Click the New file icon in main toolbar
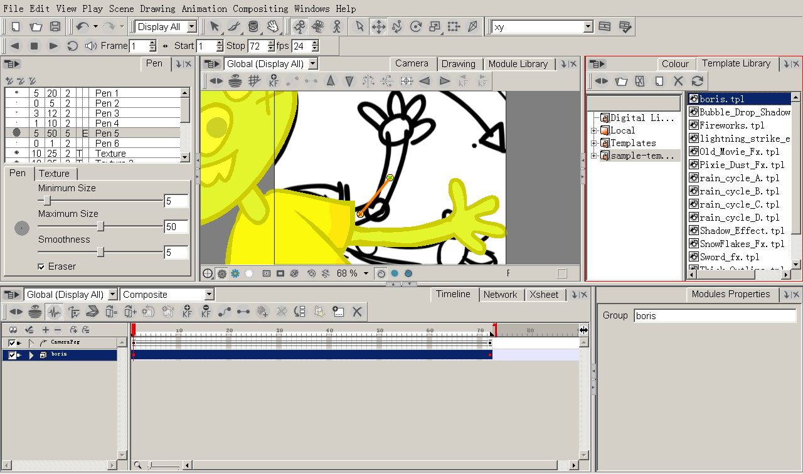The width and height of the screenshot is (803, 474). (x=16, y=26)
